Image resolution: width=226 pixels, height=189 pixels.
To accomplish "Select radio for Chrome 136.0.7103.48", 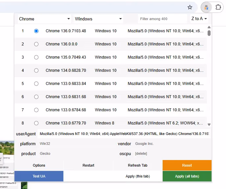I will 36,31.
